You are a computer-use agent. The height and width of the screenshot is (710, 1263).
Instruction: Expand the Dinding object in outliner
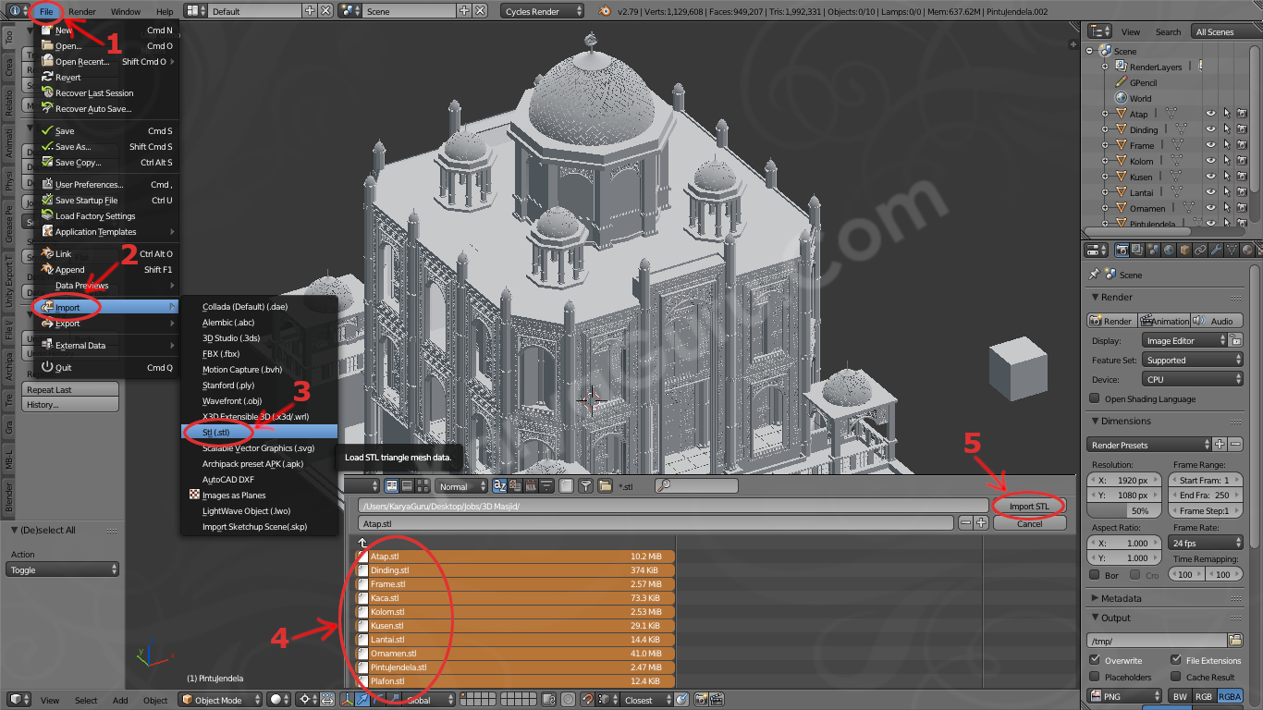1105,130
